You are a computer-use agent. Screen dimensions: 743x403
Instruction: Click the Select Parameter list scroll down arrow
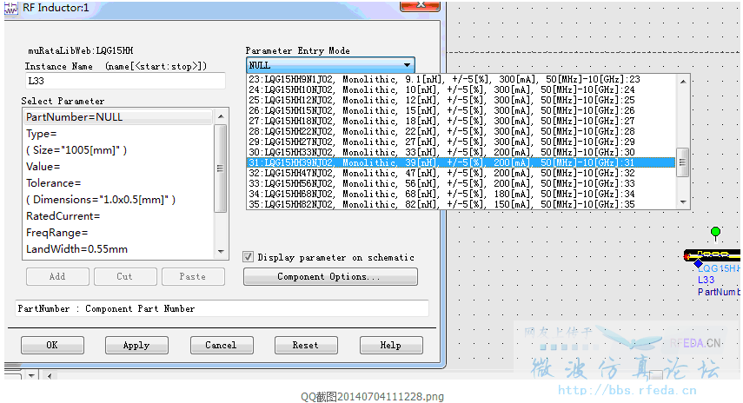pyautogui.click(x=221, y=252)
